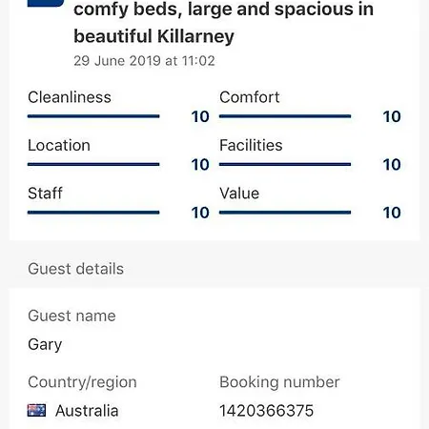Click the Comfort score of 10

pos(392,116)
